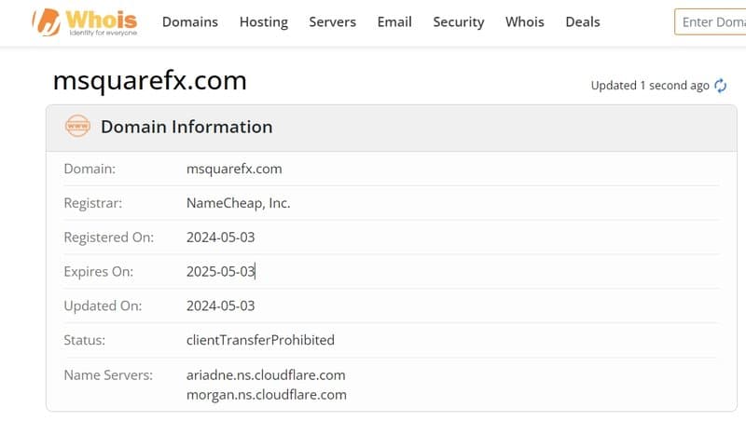Image resolution: width=746 pixels, height=421 pixels.
Task: Click the Updated 1 second ago text
Action: click(650, 86)
